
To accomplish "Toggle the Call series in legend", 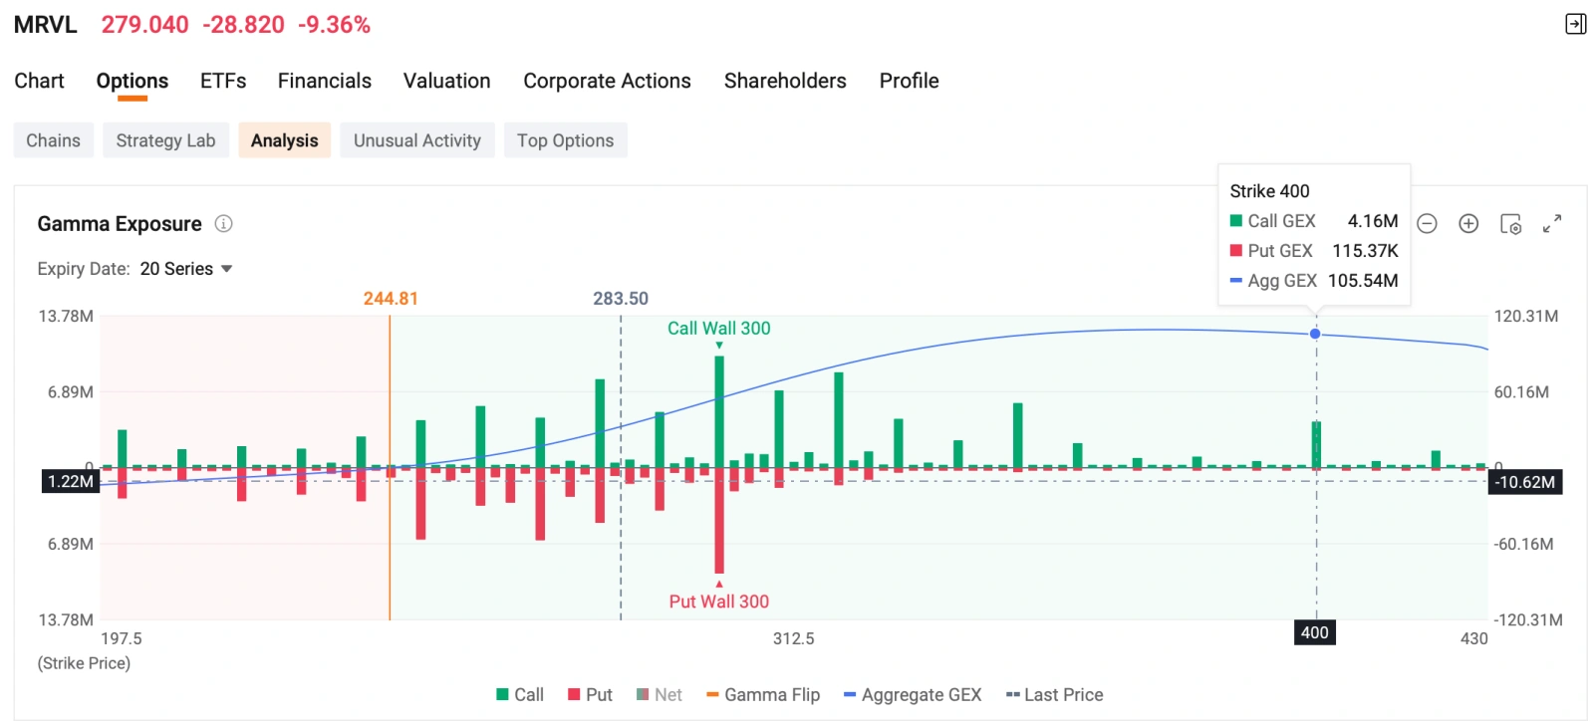I will [520, 695].
